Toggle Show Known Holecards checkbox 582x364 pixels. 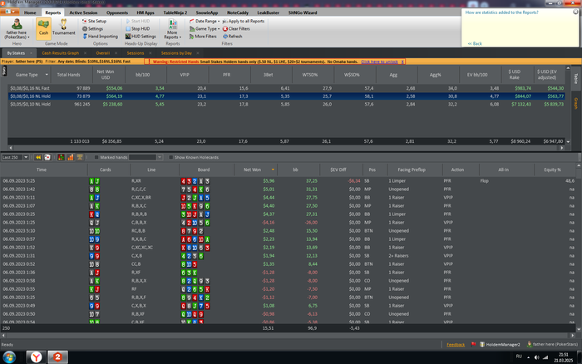(x=171, y=157)
